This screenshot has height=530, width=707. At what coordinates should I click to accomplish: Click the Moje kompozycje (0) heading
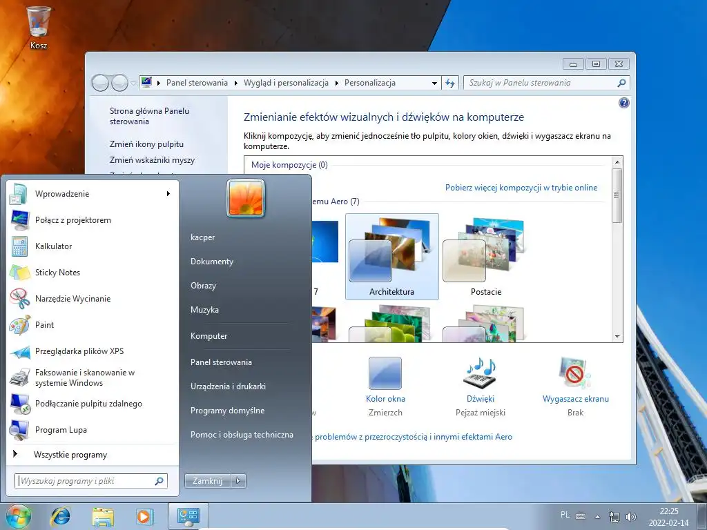pos(289,165)
